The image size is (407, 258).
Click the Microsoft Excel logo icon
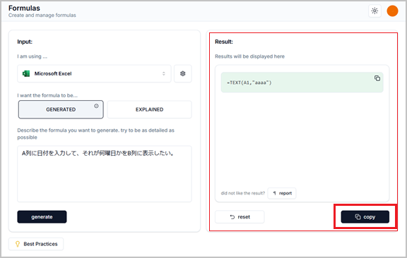(x=26, y=73)
